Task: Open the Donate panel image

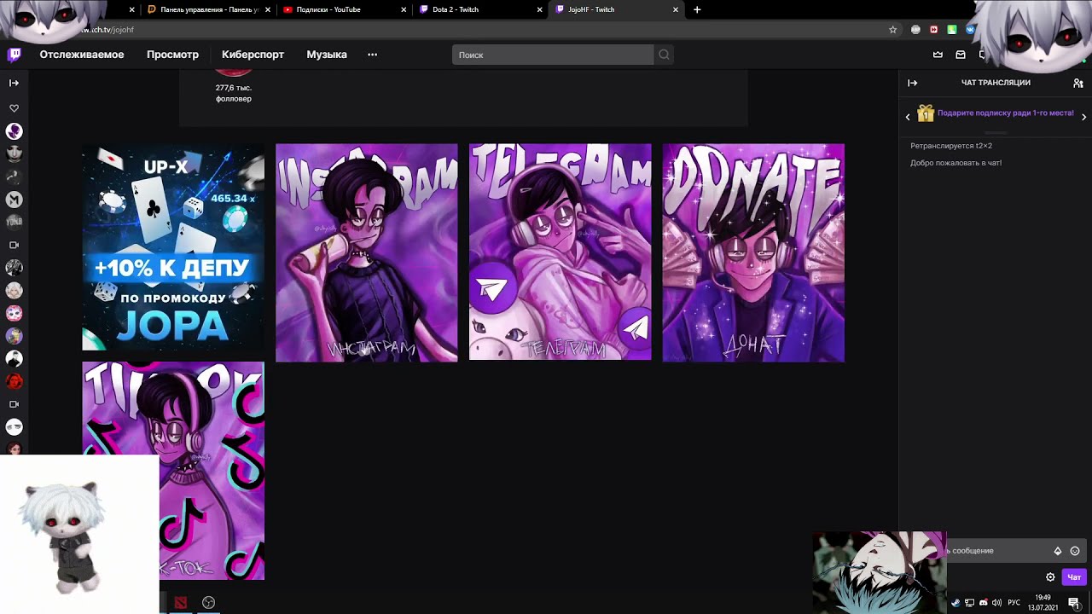Action: [754, 252]
